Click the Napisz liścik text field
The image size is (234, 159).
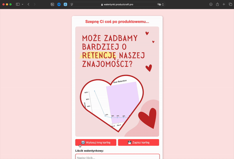(x=118, y=157)
